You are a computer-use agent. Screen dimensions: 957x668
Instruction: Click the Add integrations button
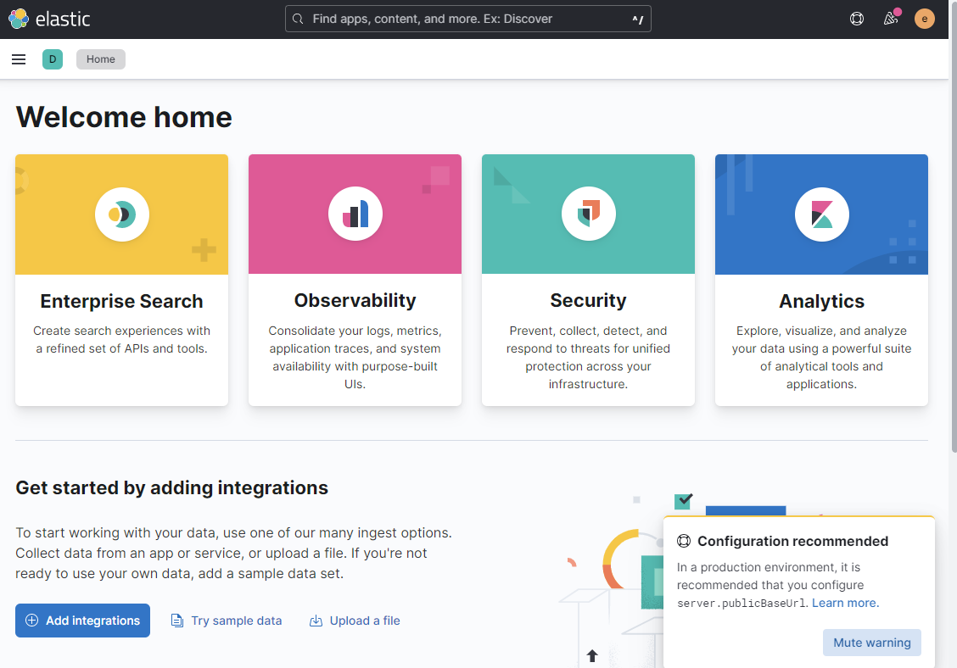[x=82, y=621]
